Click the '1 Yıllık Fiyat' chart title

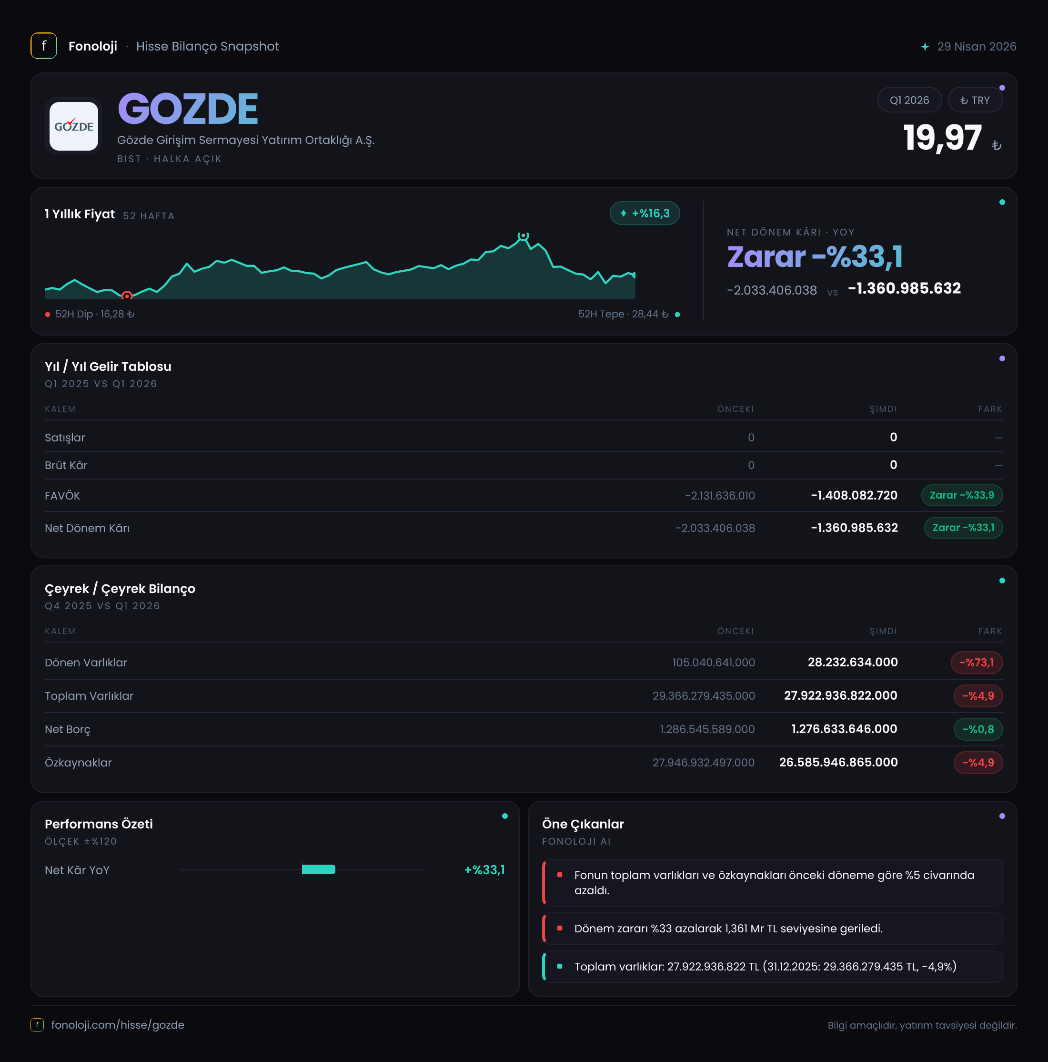point(80,214)
